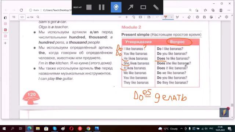Viewport: 235px width, 132px height.
Task: Edit the page number field showing 121
Action: (x=22, y=17)
